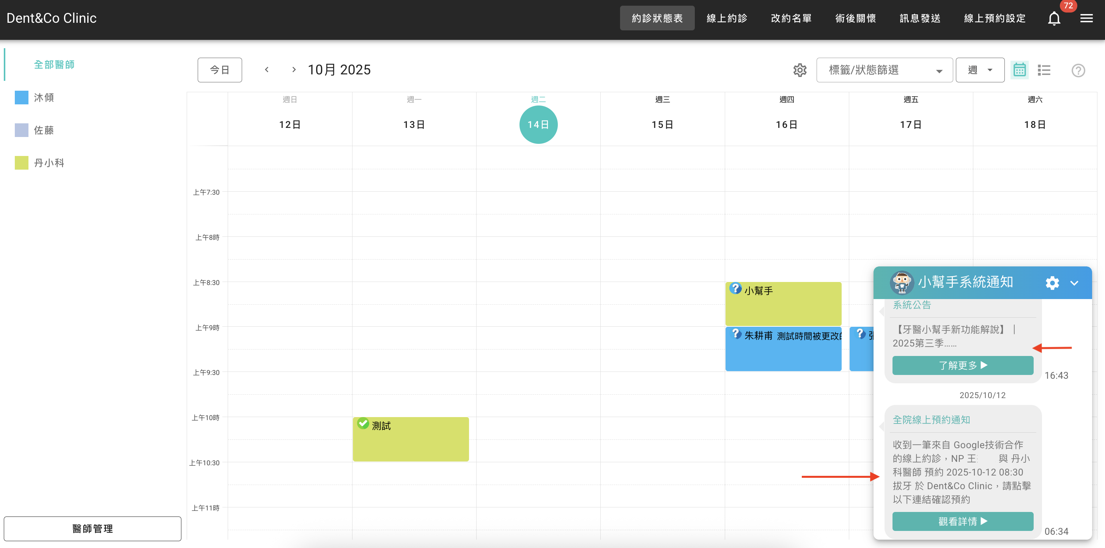Viewport: 1105px width, 548px height.
Task: Switch to calendar grid view icon
Action: point(1020,70)
